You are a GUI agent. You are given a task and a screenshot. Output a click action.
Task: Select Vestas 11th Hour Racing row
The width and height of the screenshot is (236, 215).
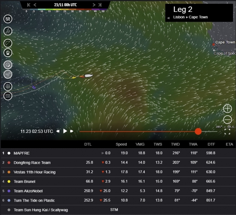tap(118, 172)
